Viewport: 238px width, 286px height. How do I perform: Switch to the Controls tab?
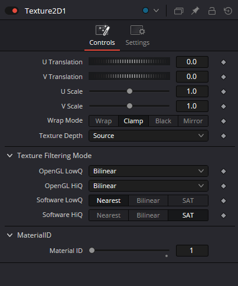click(102, 36)
